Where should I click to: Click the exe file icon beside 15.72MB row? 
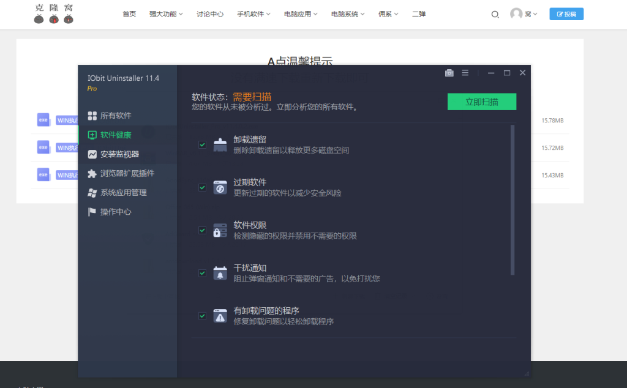[43, 147]
